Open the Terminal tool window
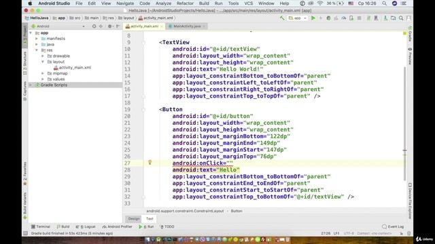435x244 pixels. 41,226
